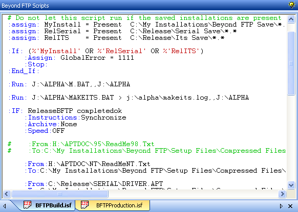Click the vertical scrollbar thumb

pos(291,63)
